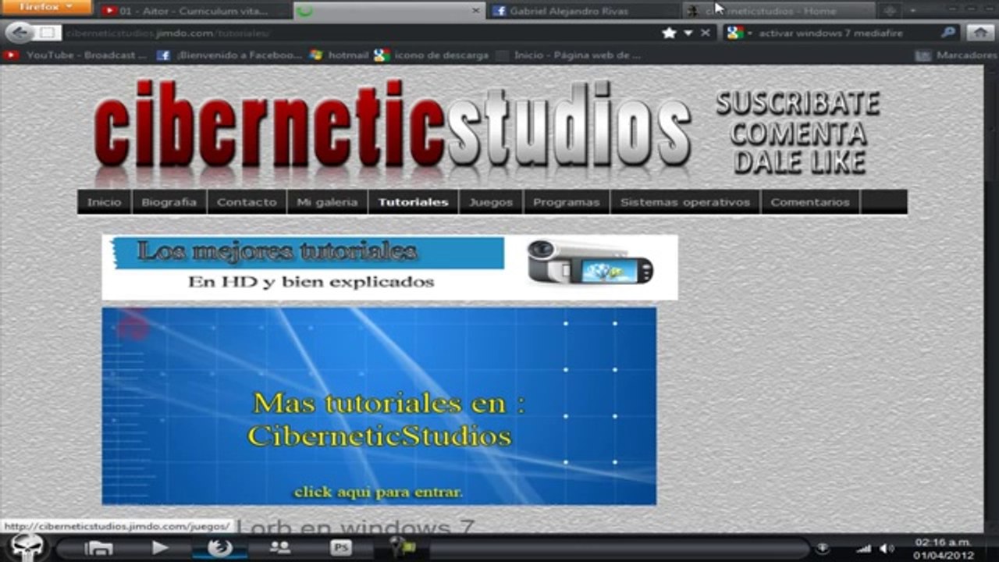Click the camcorder image in the banner
This screenshot has height=562, width=999.
590,261
